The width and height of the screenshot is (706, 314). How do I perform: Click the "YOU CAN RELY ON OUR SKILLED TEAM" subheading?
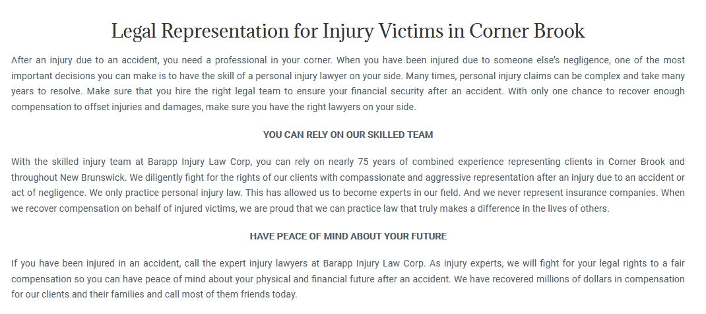[x=348, y=135]
